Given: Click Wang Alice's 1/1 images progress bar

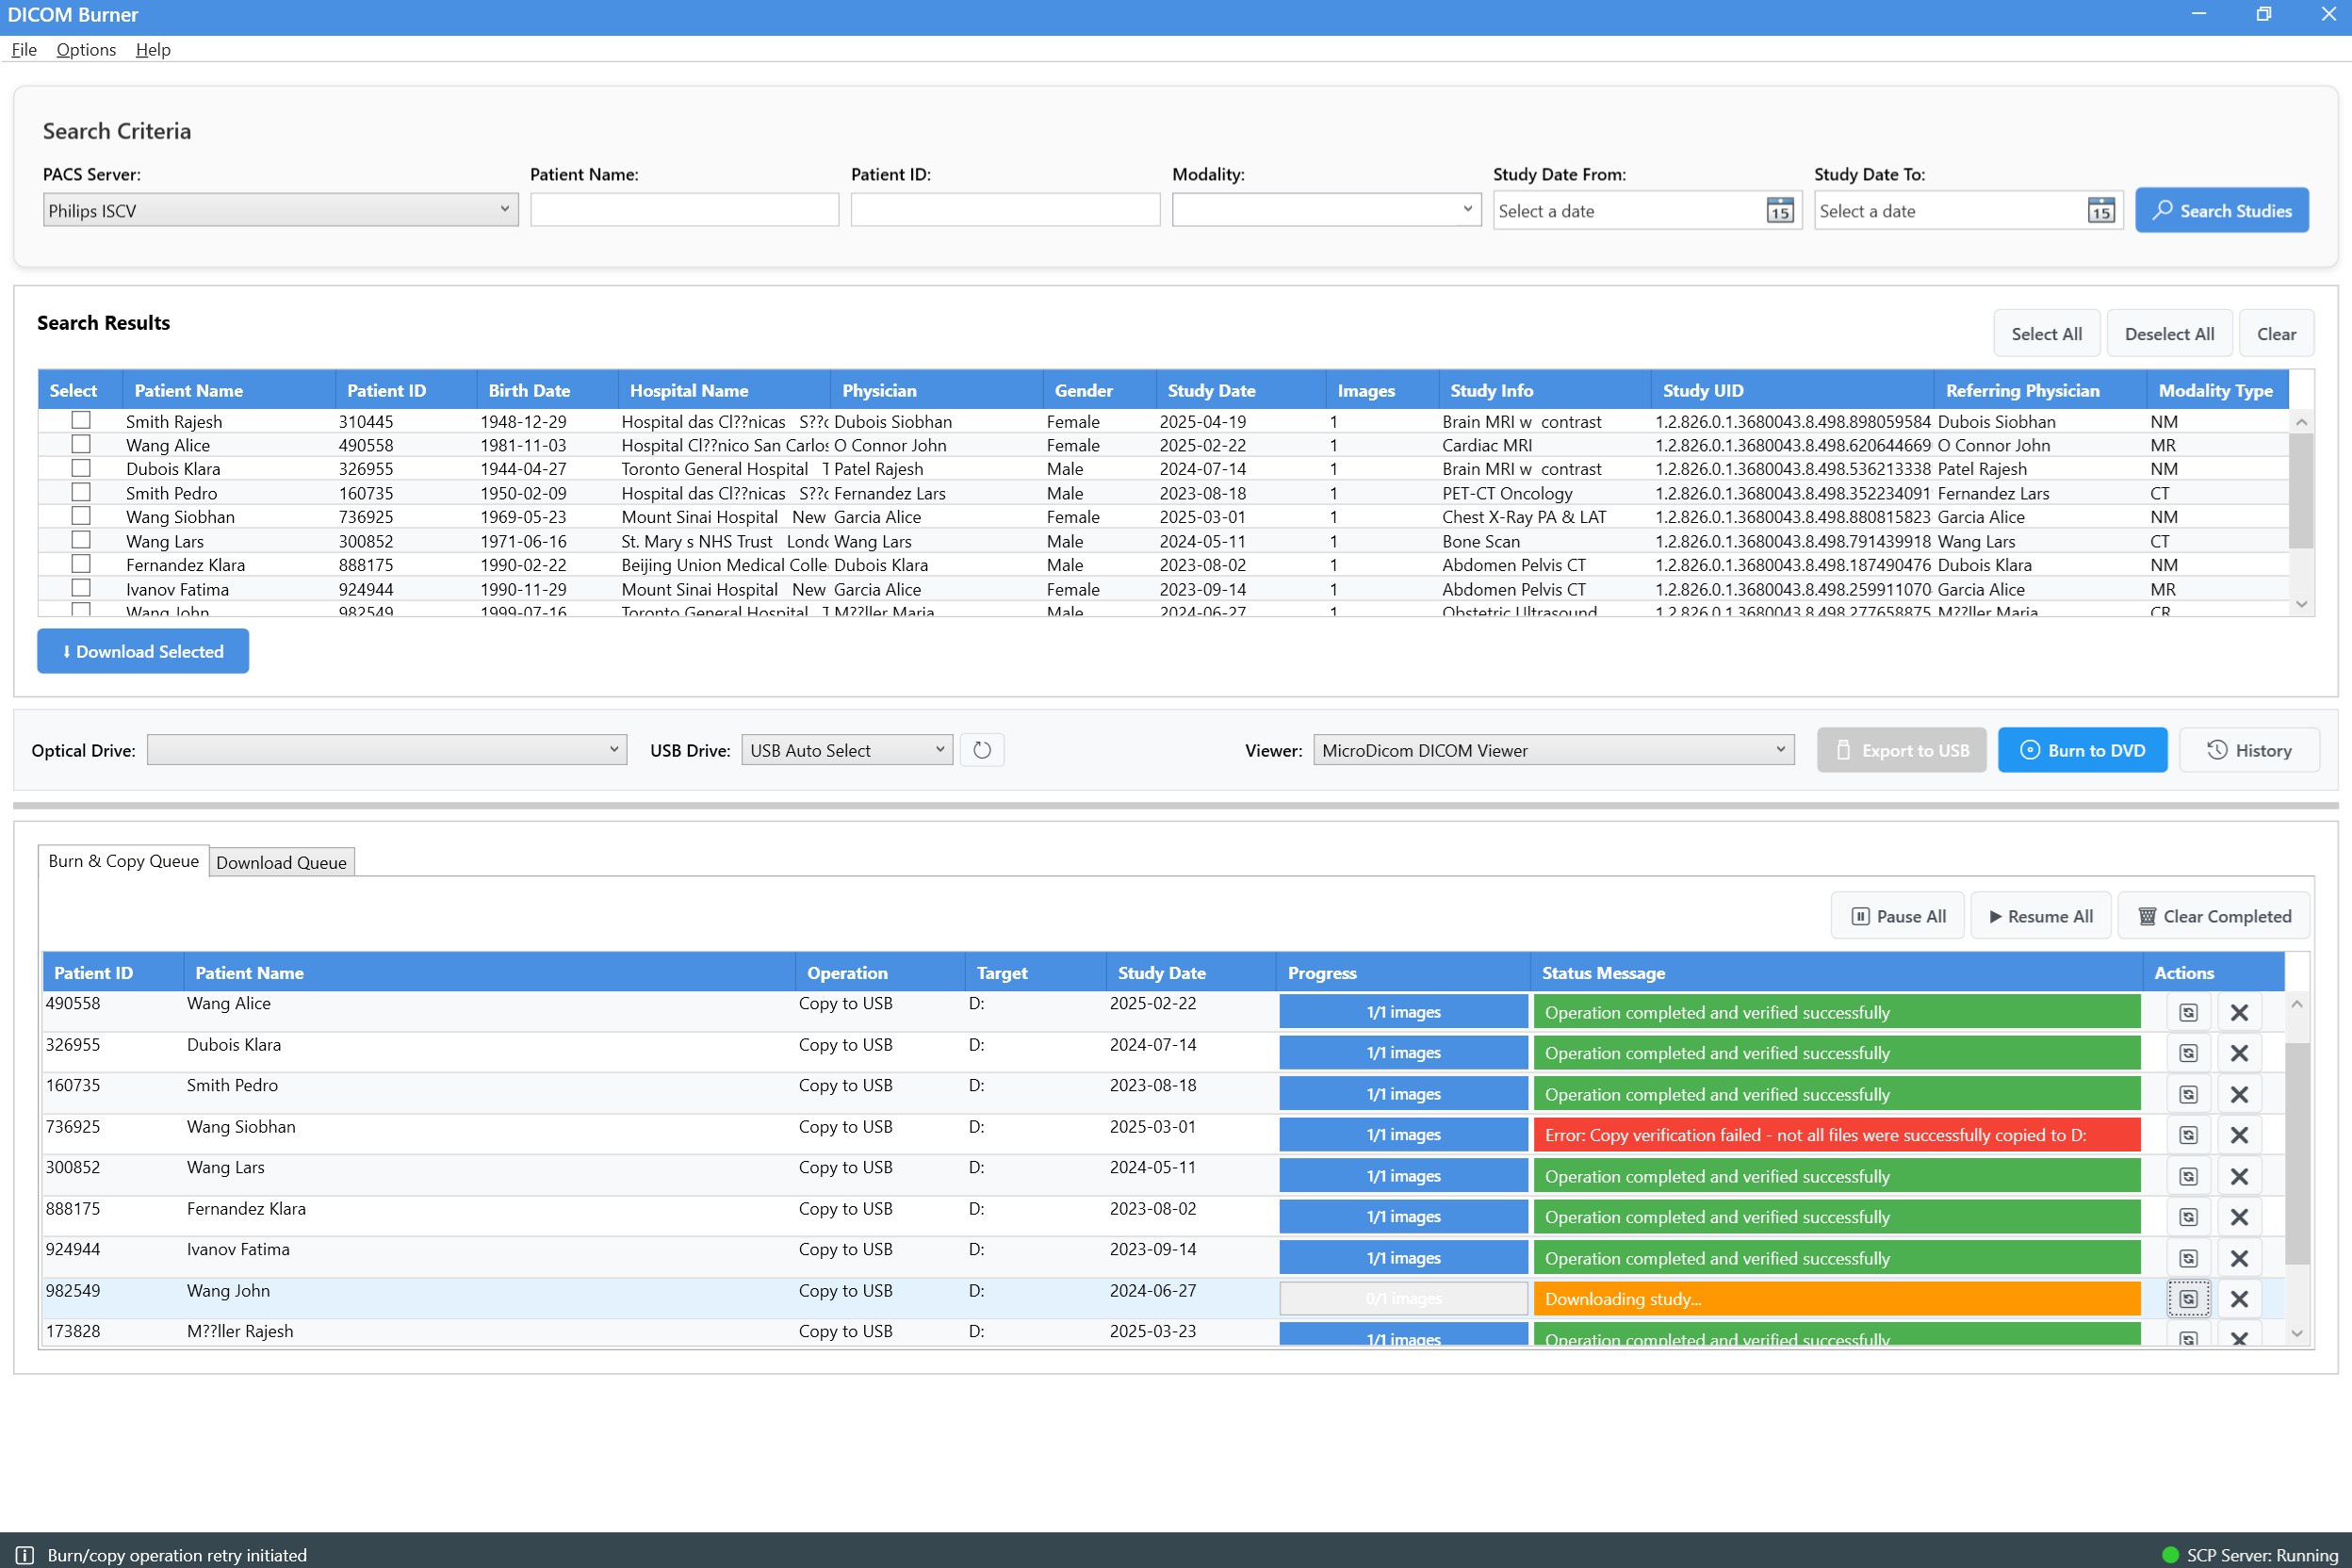Looking at the screenshot, I should 1403,1011.
